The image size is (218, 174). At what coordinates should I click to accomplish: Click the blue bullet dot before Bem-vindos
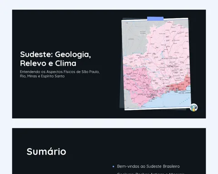(x=114, y=166)
